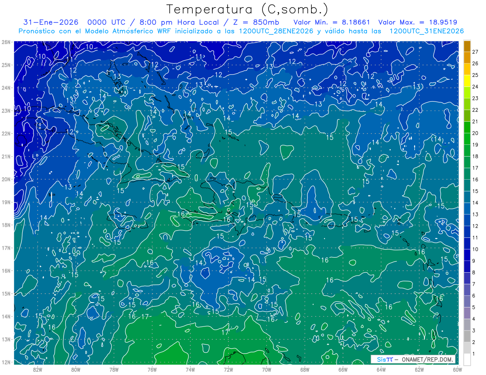Click the 60W longitude axis label
The width and height of the screenshot is (486, 375).
(457, 369)
